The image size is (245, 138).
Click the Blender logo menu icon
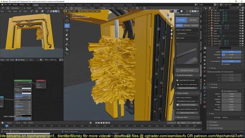[2, 5]
